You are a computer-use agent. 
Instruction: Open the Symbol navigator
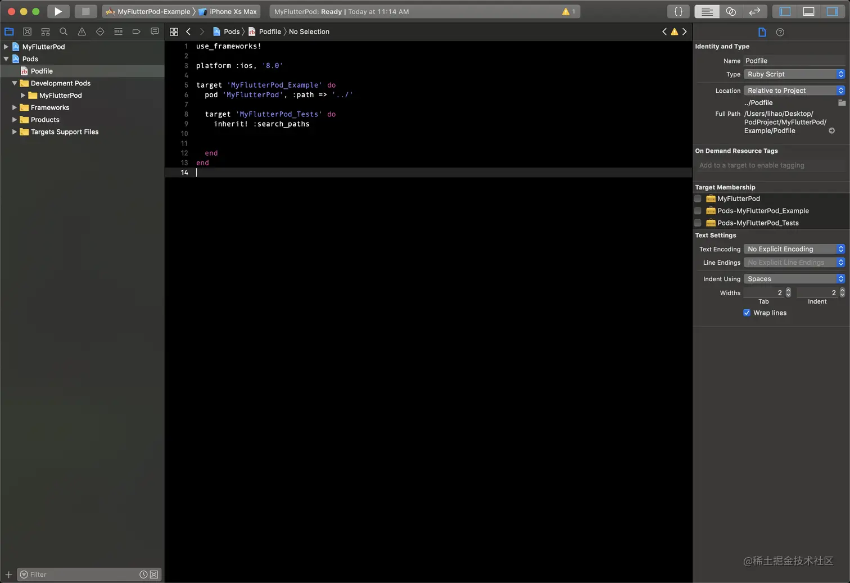point(46,31)
